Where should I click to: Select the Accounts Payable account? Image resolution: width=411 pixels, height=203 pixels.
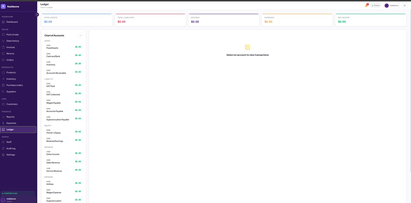tap(64, 110)
